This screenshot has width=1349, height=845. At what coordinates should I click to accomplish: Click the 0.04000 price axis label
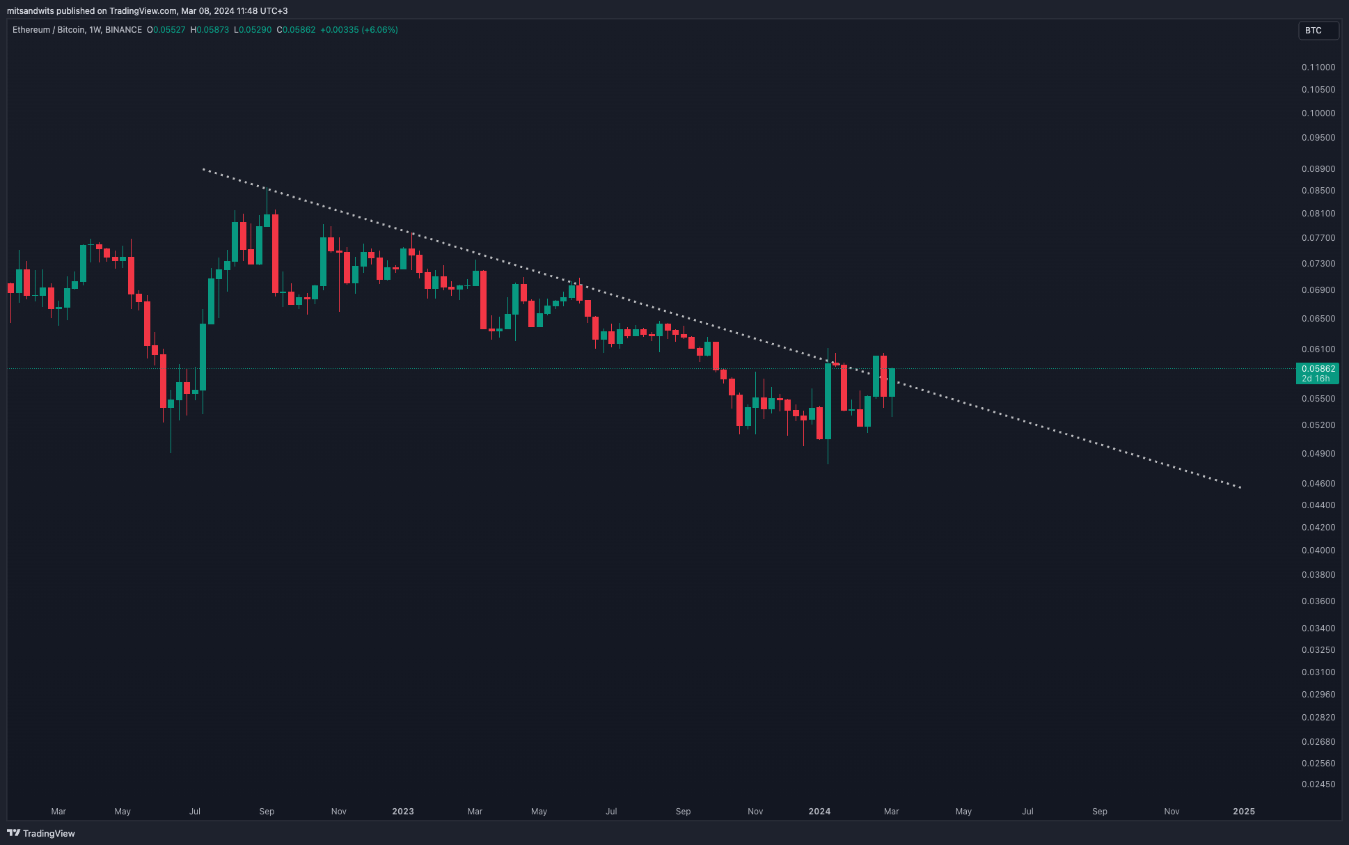pos(1318,551)
